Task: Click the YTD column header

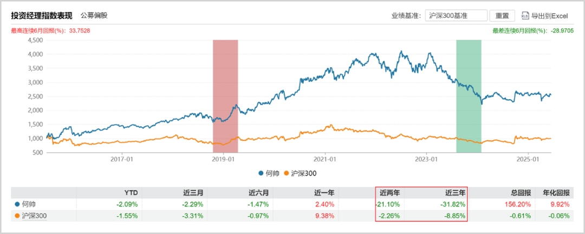Action: click(132, 193)
